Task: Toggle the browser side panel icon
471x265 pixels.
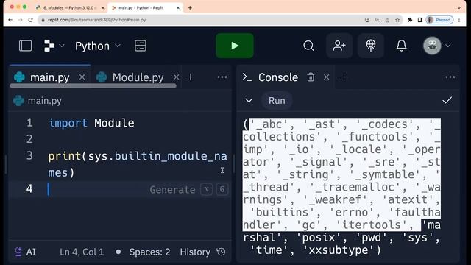Action: click(x=420, y=20)
